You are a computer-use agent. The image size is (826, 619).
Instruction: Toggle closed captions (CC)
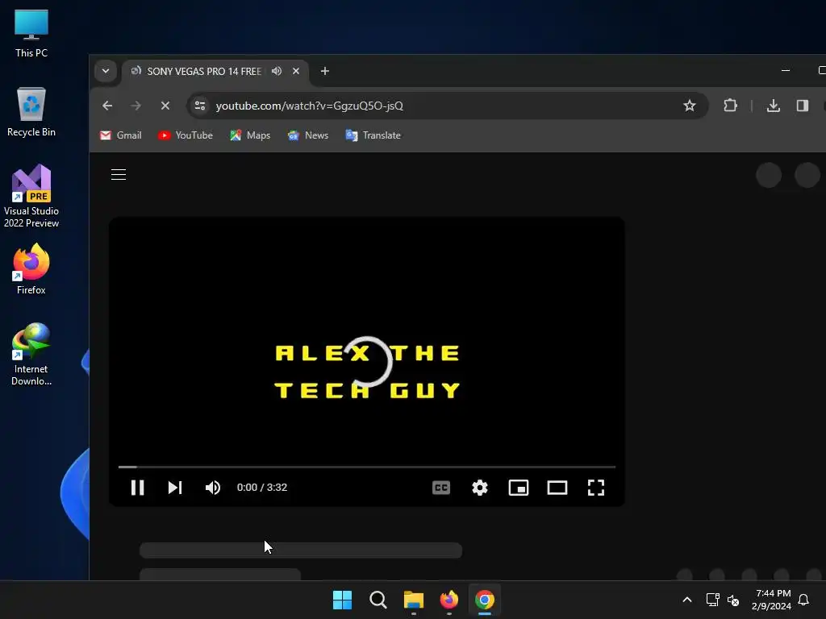point(441,488)
